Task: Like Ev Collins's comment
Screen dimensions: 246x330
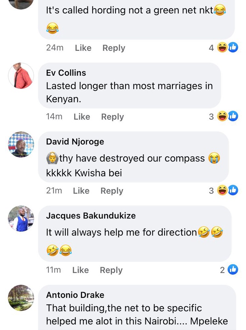Action: point(82,117)
